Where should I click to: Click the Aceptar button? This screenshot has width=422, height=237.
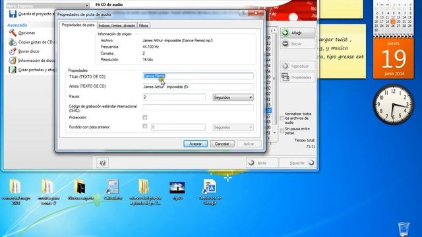pyautogui.click(x=196, y=144)
